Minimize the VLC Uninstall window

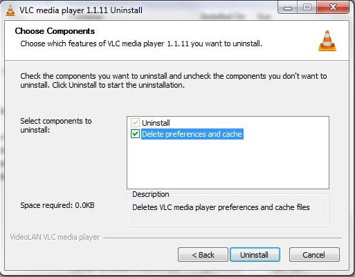(288, 8)
